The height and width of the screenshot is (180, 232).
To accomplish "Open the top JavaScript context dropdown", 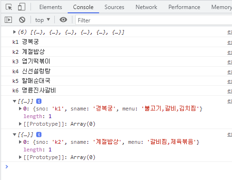I will (x=42, y=20).
